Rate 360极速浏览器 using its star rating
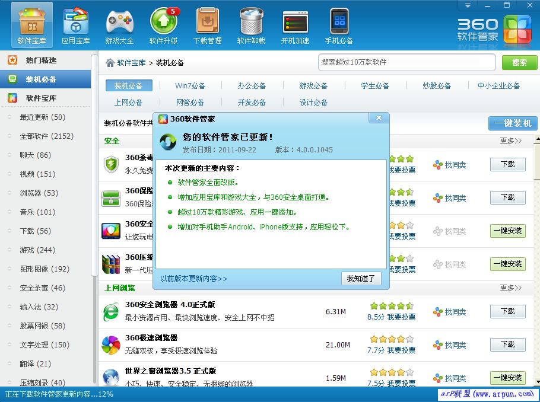This screenshot has height=402, width=540. (392, 340)
